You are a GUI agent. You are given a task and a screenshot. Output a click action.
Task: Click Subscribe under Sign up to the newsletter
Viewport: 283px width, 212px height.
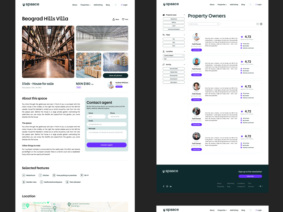(250, 176)
